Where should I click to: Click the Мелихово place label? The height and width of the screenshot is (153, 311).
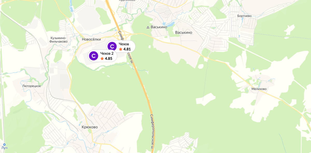click(x=259, y=89)
